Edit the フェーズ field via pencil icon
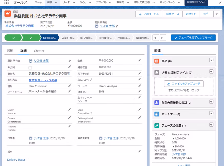 click(x=140, y=86)
